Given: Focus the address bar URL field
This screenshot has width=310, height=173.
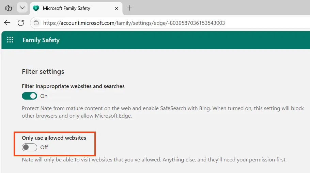Looking at the screenshot, I should 136,23.
